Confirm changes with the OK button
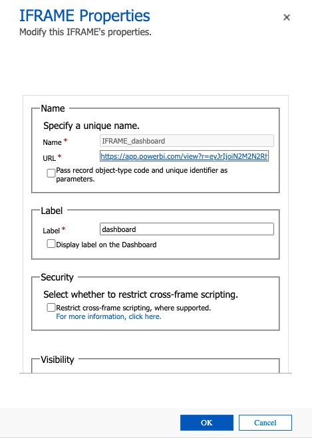Screen dimensions: 312x438 (207, 423)
